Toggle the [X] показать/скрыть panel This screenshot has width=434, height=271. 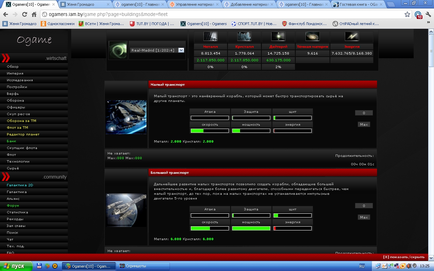[x=403, y=257]
